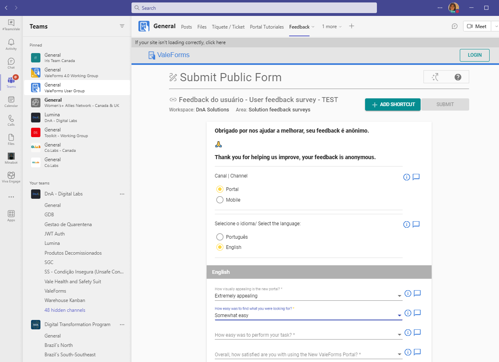Show info for visually appealing question
Screen dimensions: 499x362
tap(408, 293)
